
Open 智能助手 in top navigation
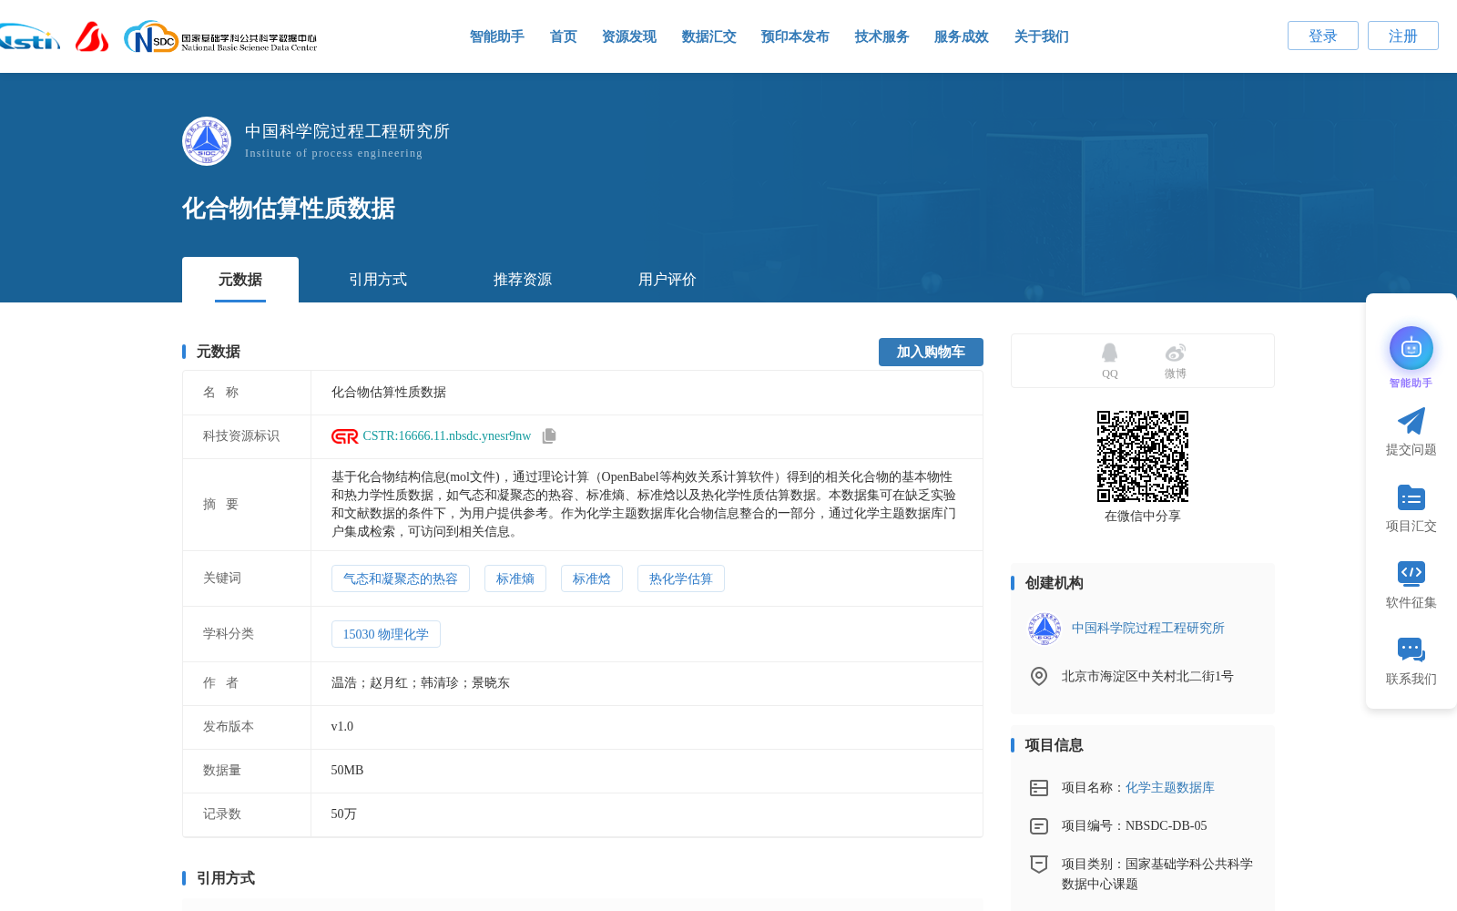pyautogui.click(x=496, y=36)
